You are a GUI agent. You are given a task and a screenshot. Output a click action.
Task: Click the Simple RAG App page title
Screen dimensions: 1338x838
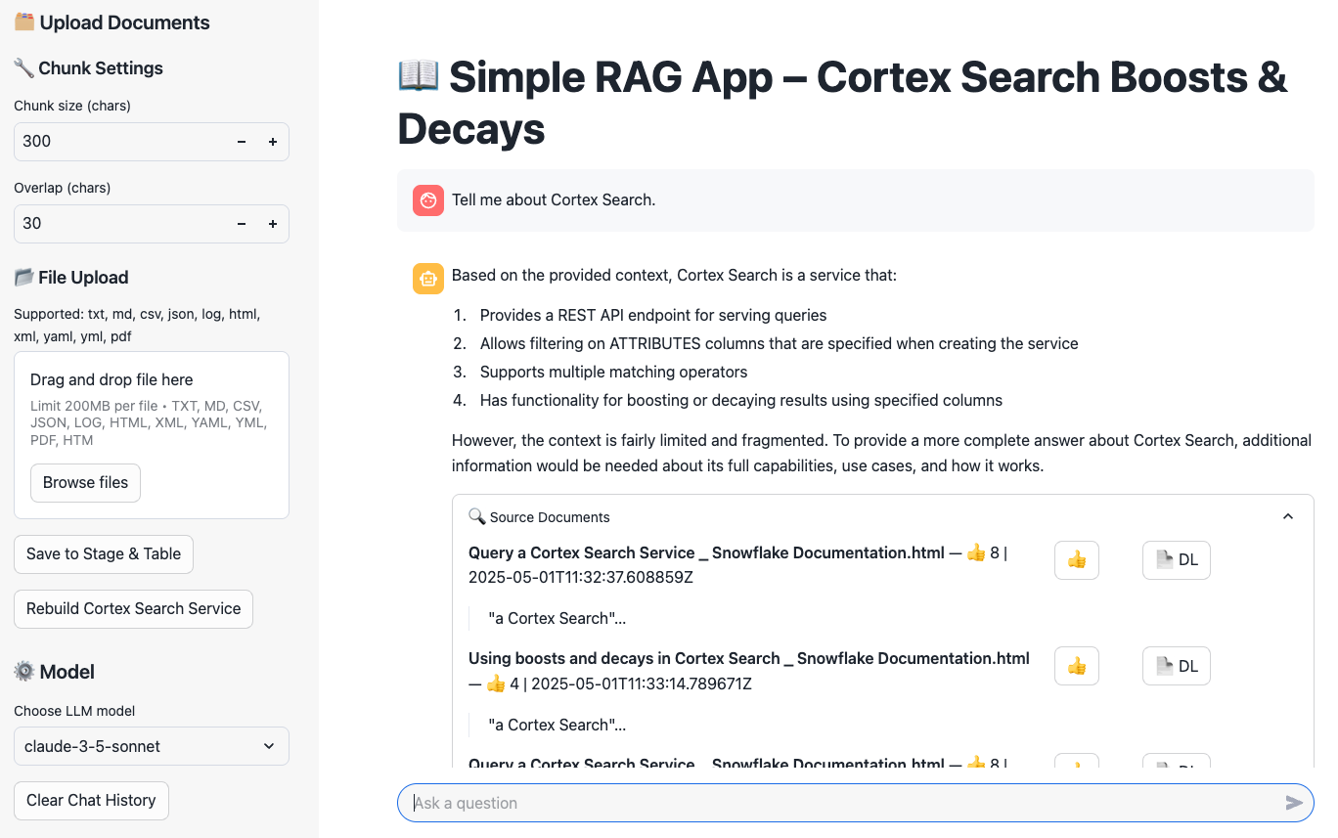(x=842, y=103)
